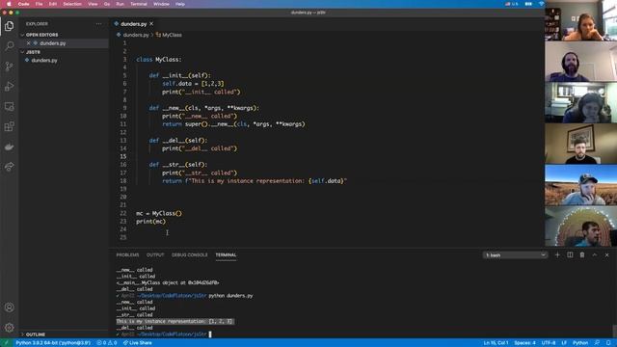The width and height of the screenshot is (617, 347).
Task: Open the Code application menu
Action: tap(23, 4)
